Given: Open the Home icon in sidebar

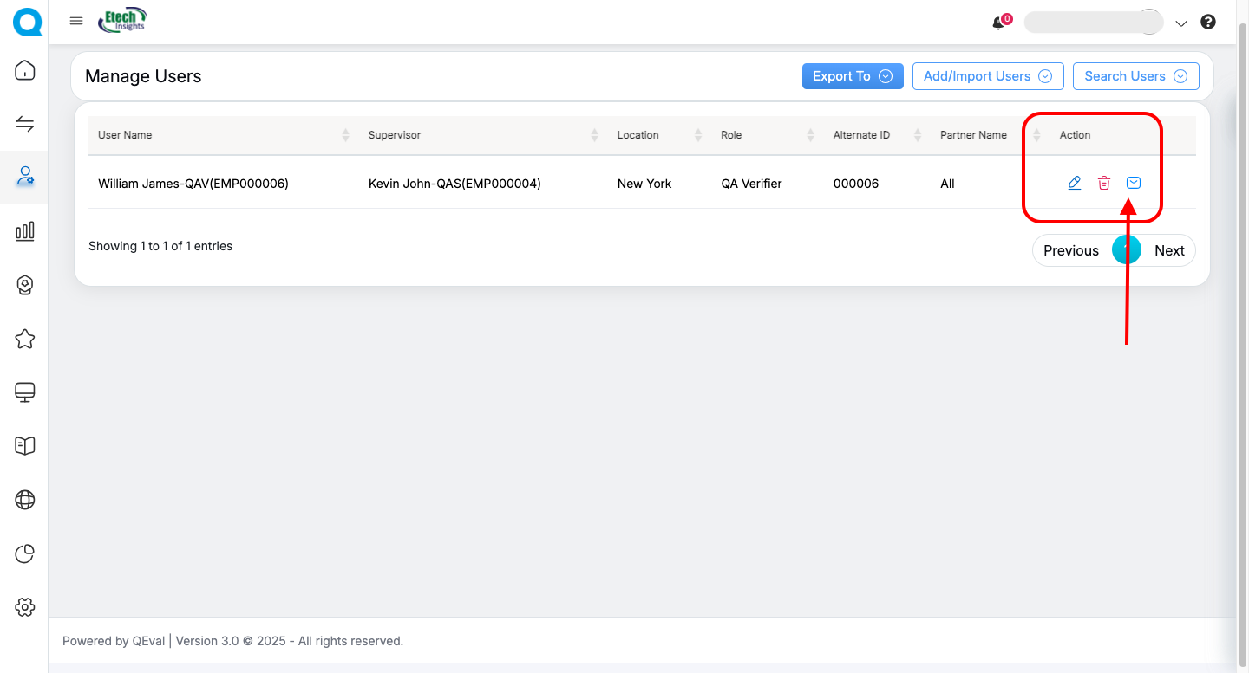Looking at the screenshot, I should (x=25, y=70).
